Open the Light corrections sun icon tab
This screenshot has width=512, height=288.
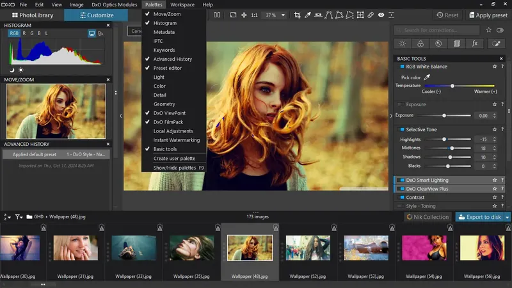click(402, 44)
